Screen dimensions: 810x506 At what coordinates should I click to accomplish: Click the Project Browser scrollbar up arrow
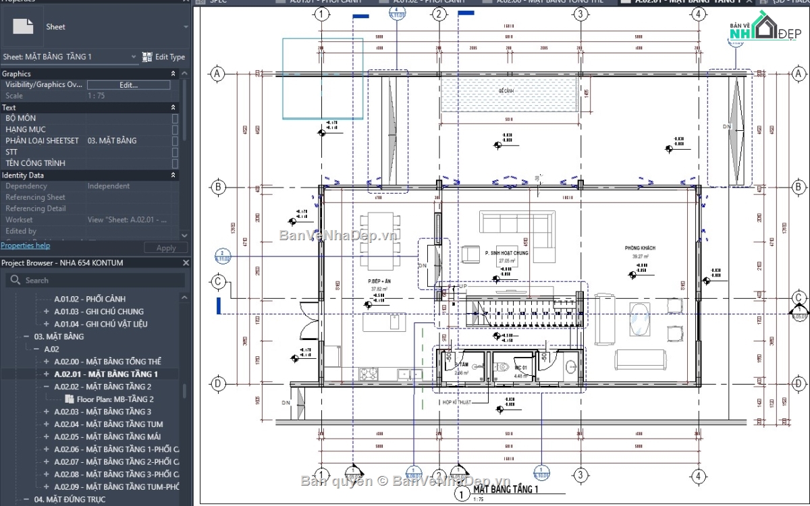pyautogui.click(x=186, y=297)
